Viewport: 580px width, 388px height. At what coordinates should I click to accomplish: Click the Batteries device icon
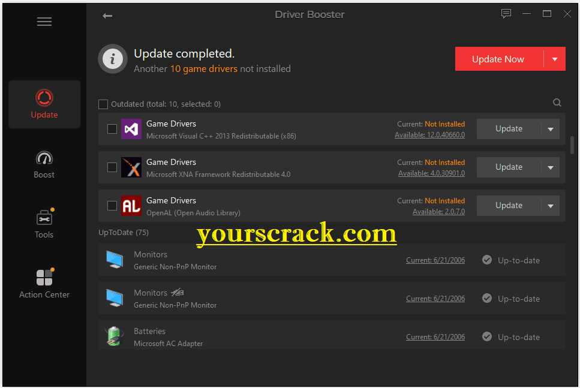point(115,336)
